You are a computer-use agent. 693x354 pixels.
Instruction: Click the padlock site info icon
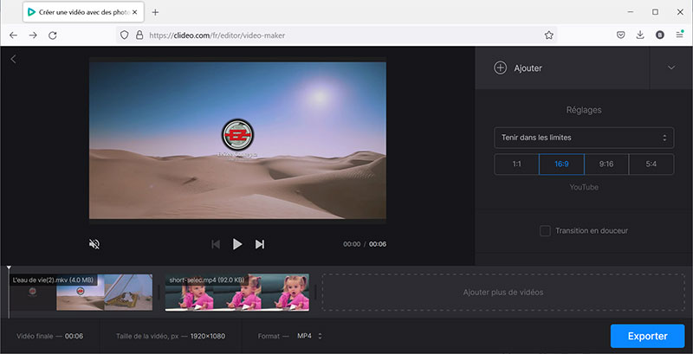pyautogui.click(x=139, y=35)
